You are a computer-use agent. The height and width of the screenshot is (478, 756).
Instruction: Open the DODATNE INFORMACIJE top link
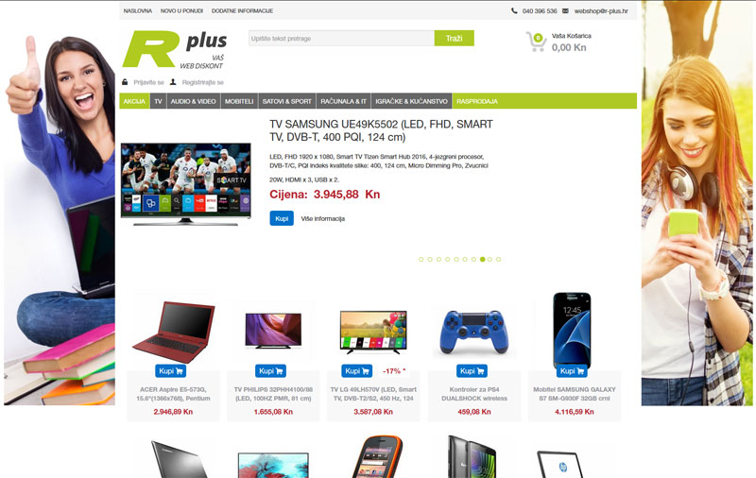243,10
